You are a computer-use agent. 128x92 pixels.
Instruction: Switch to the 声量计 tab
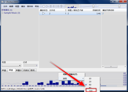pyautogui.click(x=19, y=70)
